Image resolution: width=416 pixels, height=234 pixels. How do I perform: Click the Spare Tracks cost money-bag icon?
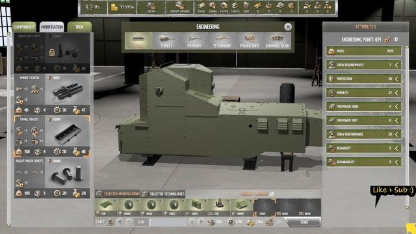tap(76, 151)
